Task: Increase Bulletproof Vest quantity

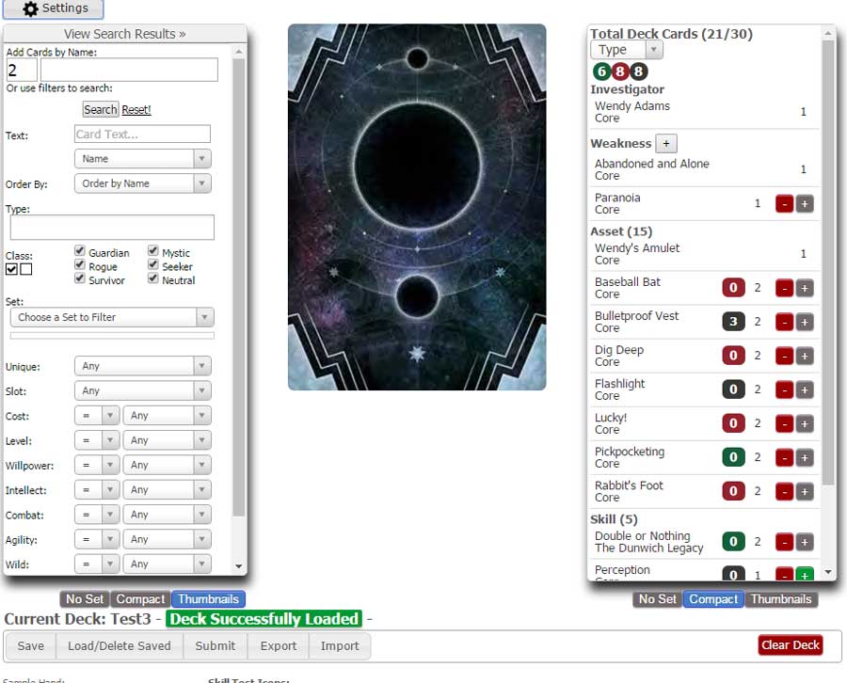Action: point(805,323)
